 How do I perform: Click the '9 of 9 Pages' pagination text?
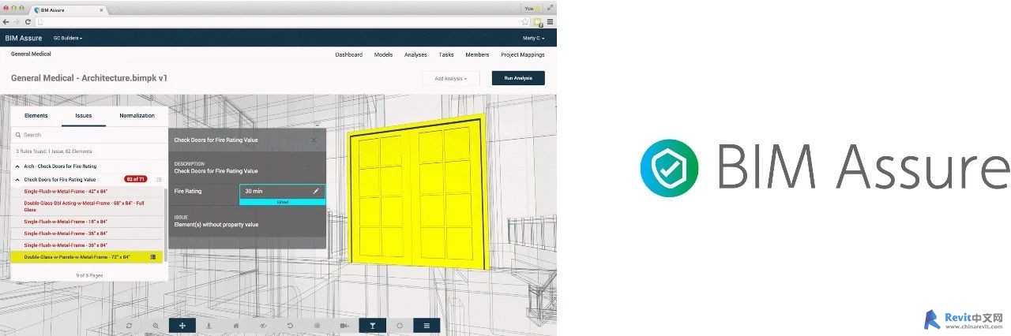pyautogui.click(x=89, y=275)
